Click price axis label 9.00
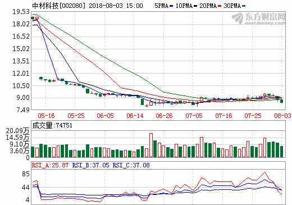The height and width of the screenshot is (205, 292). click(23, 98)
